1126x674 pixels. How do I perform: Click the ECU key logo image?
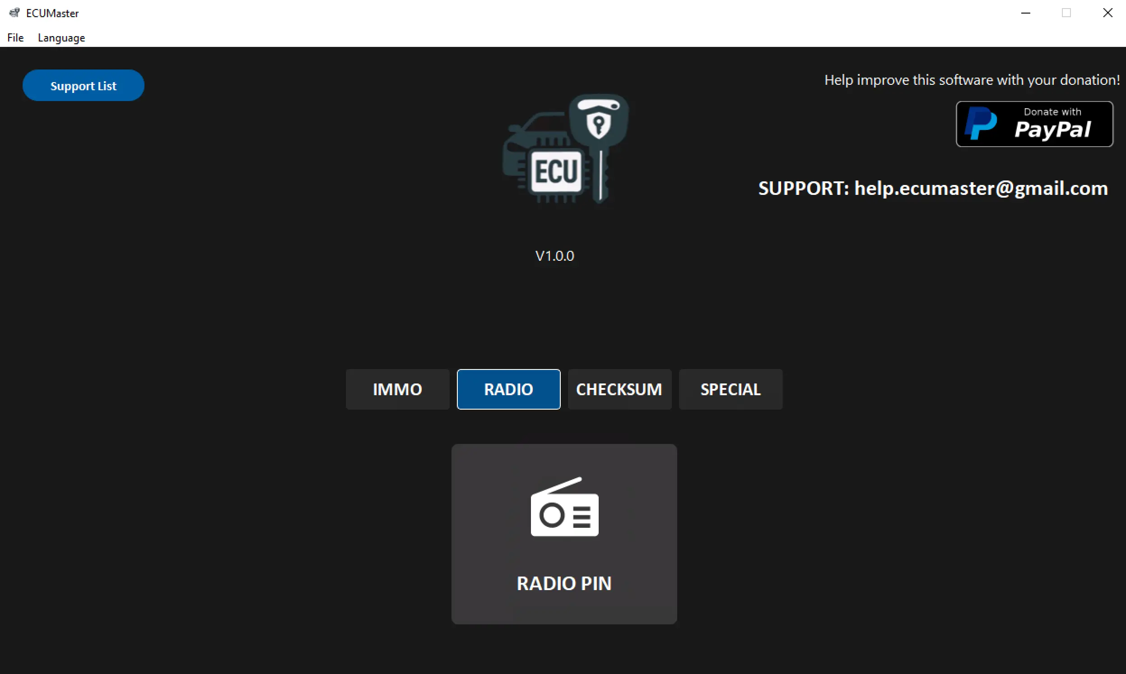point(566,149)
